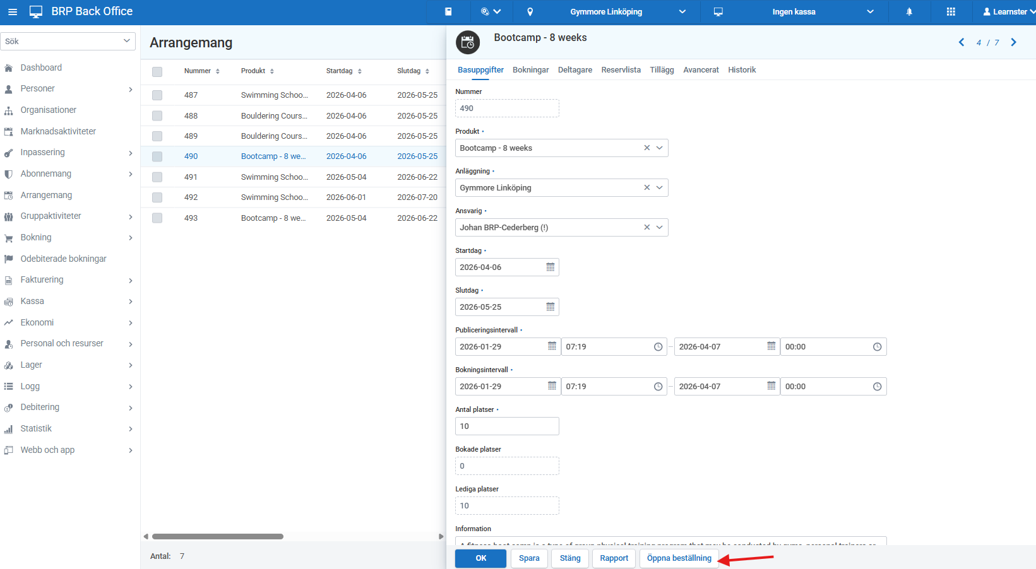Open the Historik tab
Image resolution: width=1036 pixels, height=569 pixels.
tap(741, 70)
